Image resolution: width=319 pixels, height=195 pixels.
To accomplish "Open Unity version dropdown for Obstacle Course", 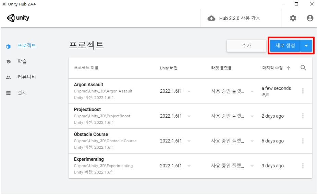I will [189, 141].
